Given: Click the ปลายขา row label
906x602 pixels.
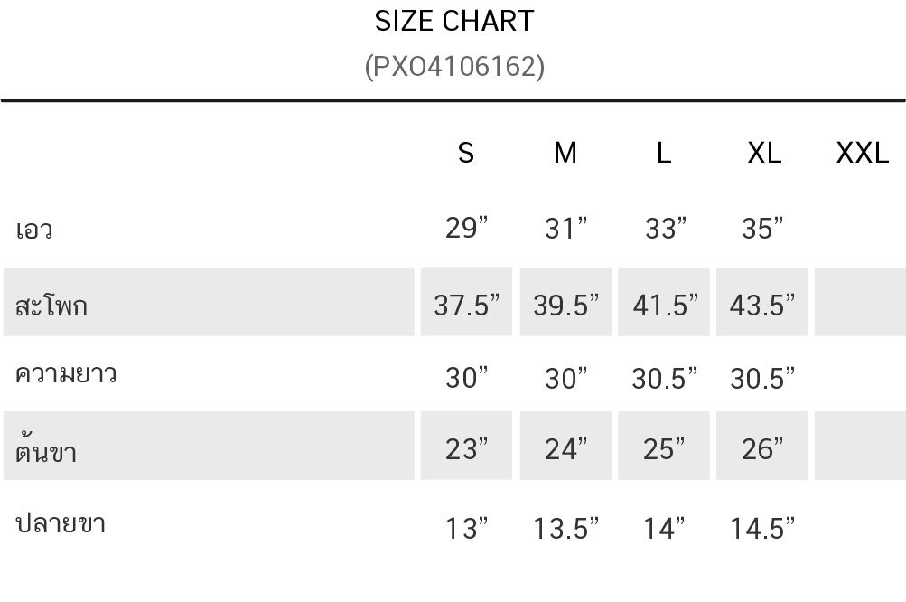Looking at the screenshot, I should pyautogui.click(x=61, y=524).
